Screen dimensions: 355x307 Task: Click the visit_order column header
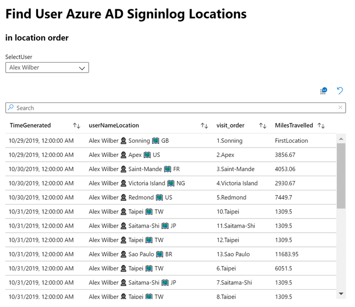230,126
